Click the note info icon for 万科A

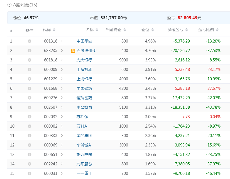pyautogui.click(x=30, y=126)
